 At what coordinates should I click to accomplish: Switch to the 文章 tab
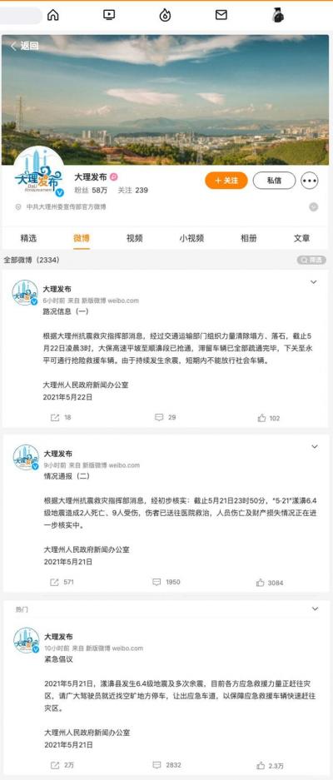[301, 238]
